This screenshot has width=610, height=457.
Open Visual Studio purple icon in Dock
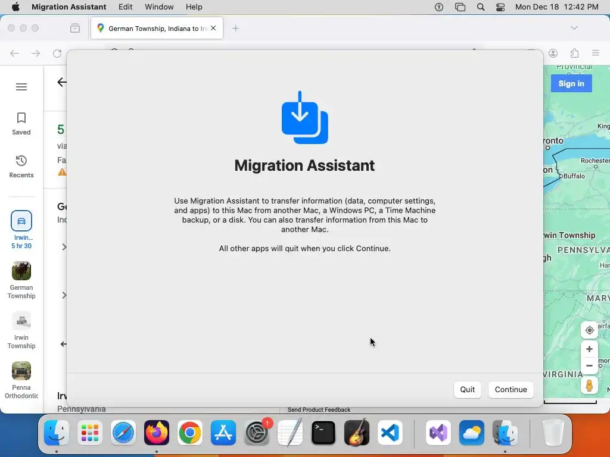point(438,433)
